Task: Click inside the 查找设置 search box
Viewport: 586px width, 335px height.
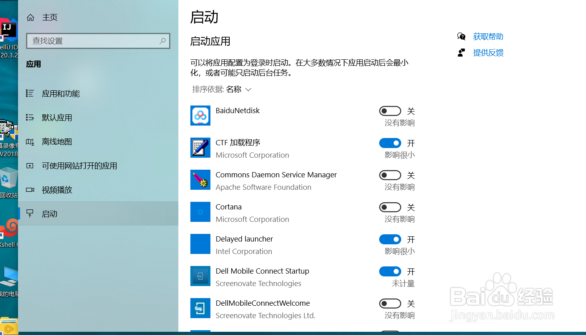Action: 98,41
